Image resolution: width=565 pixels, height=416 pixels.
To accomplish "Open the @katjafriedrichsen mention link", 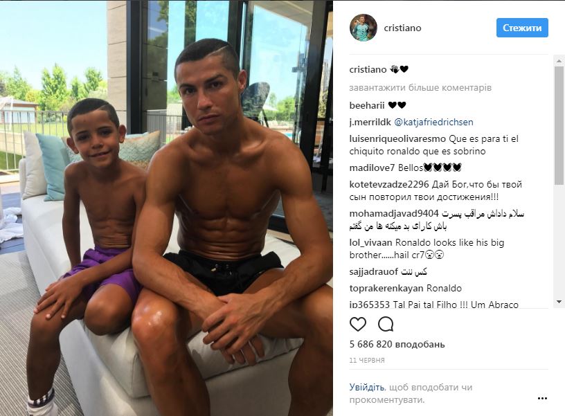I will [x=434, y=122].
